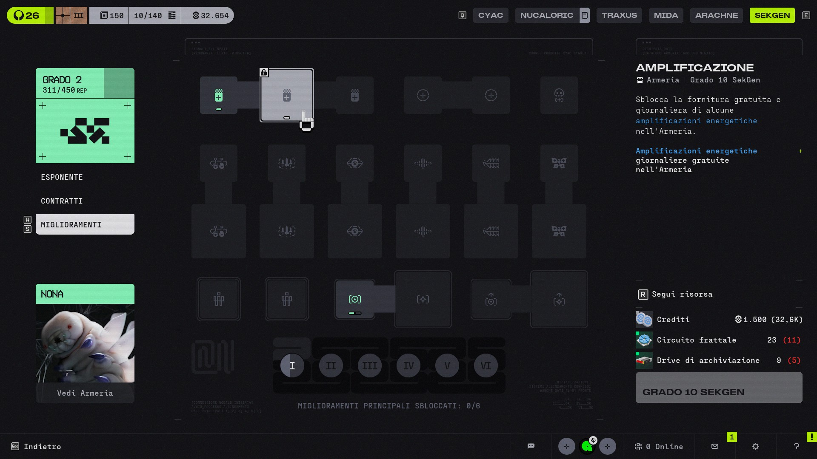Click the active camera-target upgrade node
This screenshot has height=459, width=817.
pyautogui.click(x=354, y=299)
